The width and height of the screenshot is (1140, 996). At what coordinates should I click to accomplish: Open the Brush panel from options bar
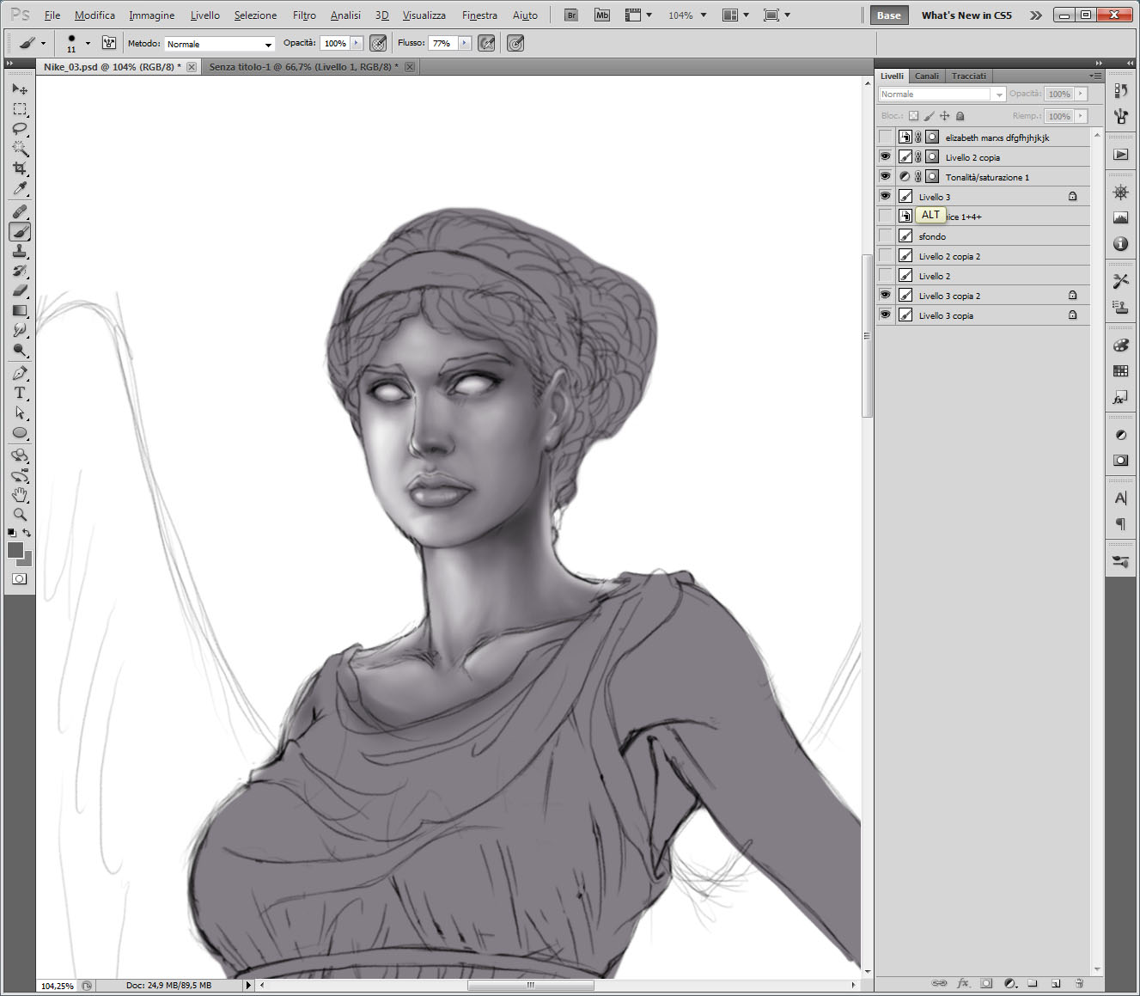pyautogui.click(x=109, y=43)
